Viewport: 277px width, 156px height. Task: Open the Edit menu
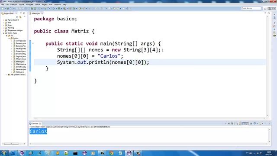(x=7, y=5)
